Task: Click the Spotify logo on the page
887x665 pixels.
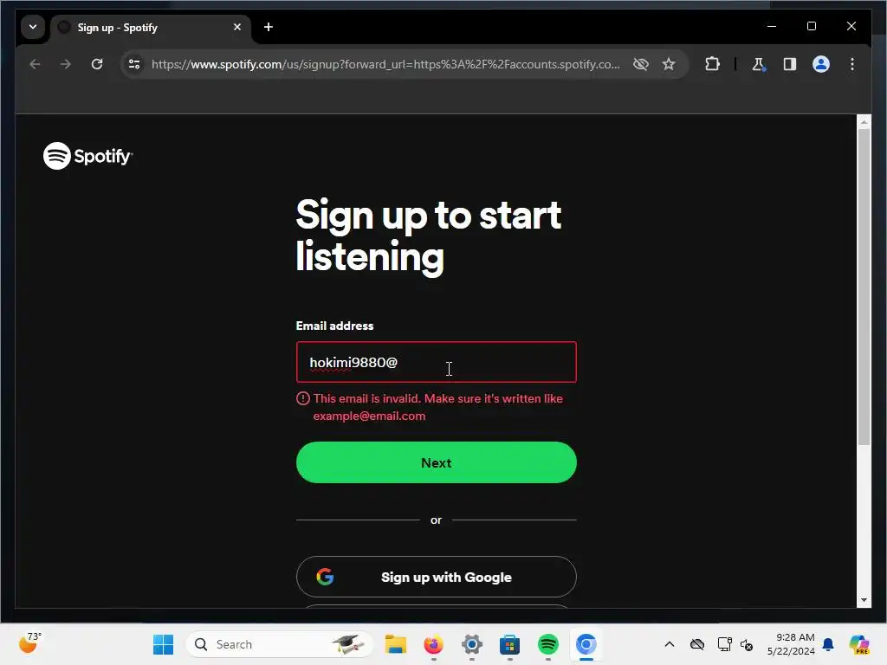Action: click(x=88, y=156)
